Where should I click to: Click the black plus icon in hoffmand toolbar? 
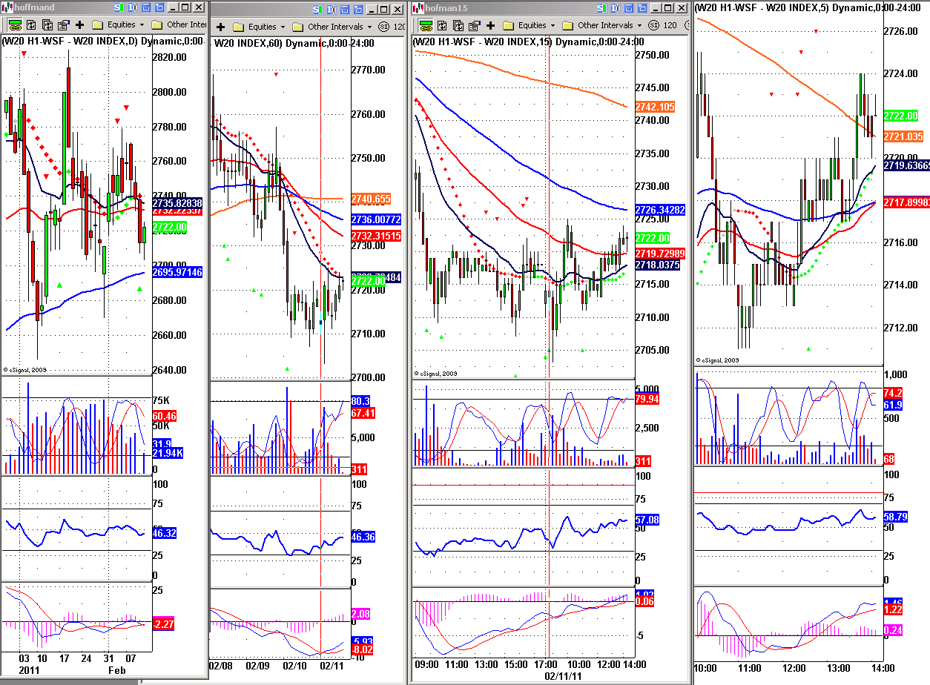click(x=79, y=24)
